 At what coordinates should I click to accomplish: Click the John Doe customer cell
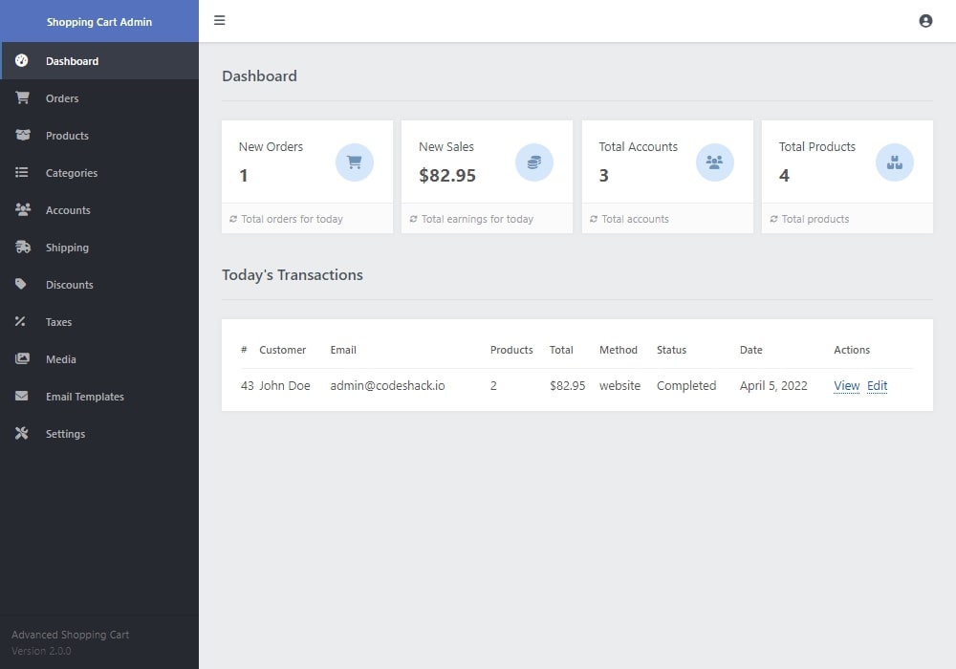pos(285,386)
